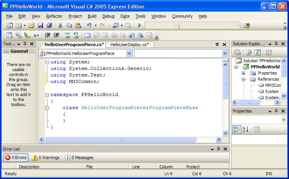
Task: Expand the Properties node in Solution Explorer
Action: pyautogui.click(x=243, y=73)
